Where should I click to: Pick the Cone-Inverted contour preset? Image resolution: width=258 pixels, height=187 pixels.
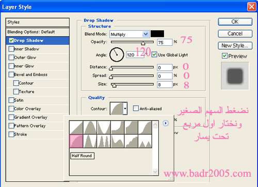click(x=104, y=127)
